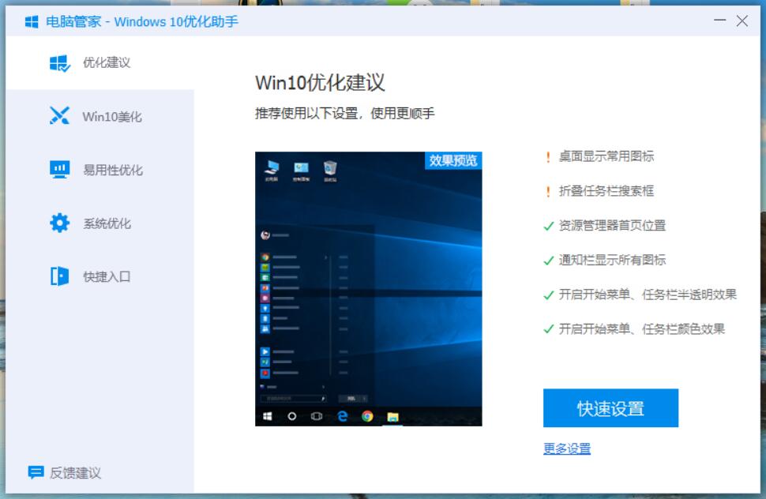Click the 快捷入口 door icon
This screenshot has width=766, height=499.
click(x=59, y=276)
